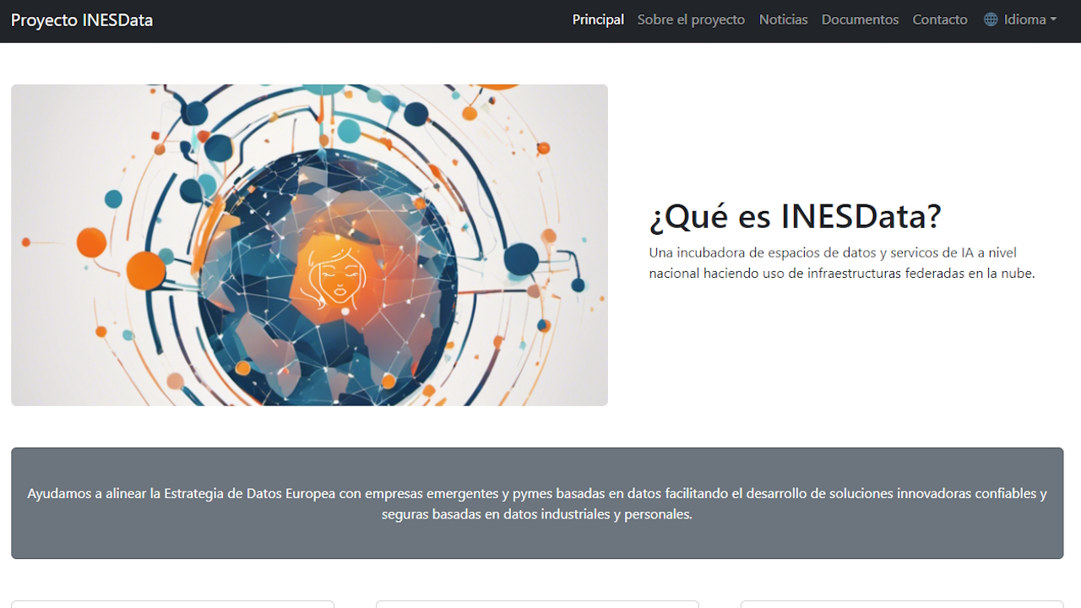Go to the Documentos section
Screen dimensions: 1081x608
[x=860, y=19]
